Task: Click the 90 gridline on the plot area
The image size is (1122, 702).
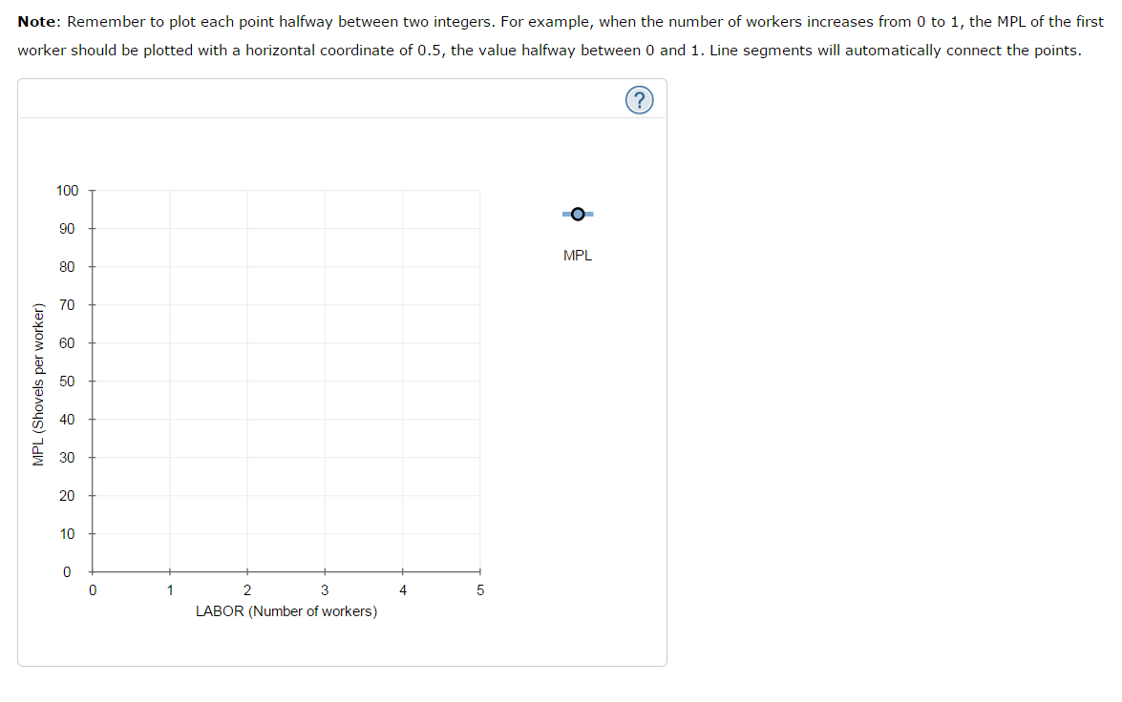Action: tap(286, 228)
